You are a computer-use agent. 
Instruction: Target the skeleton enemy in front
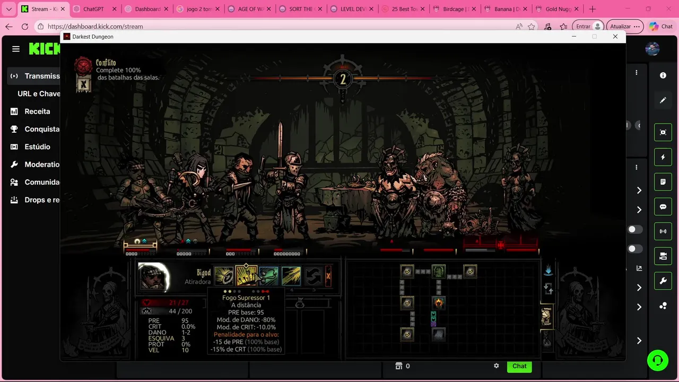point(393,194)
